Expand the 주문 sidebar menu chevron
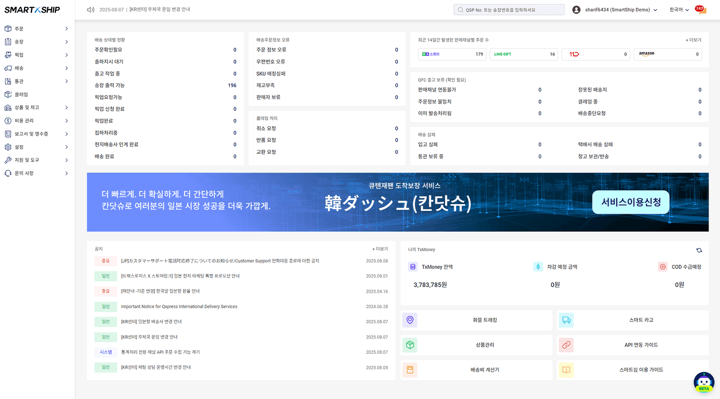 point(66,29)
